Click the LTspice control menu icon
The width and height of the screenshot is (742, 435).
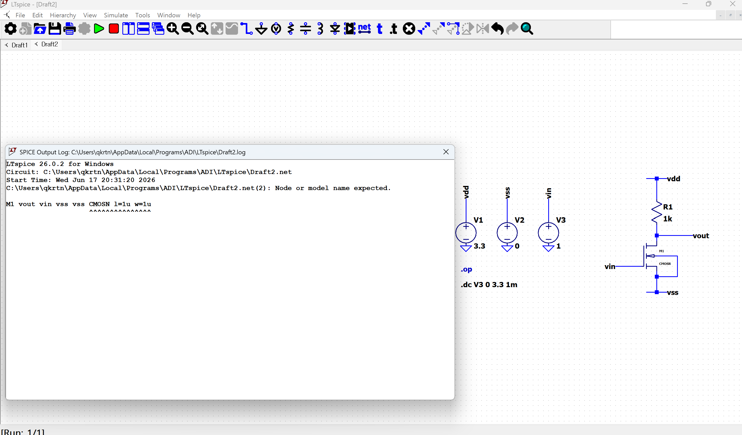coord(7,15)
